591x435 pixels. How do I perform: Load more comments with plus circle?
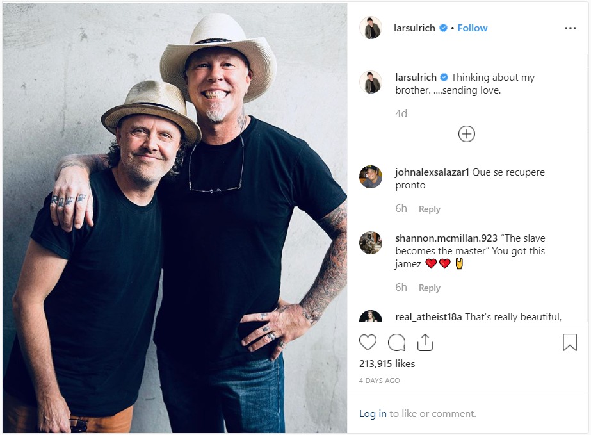pyautogui.click(x=467, y=134)
